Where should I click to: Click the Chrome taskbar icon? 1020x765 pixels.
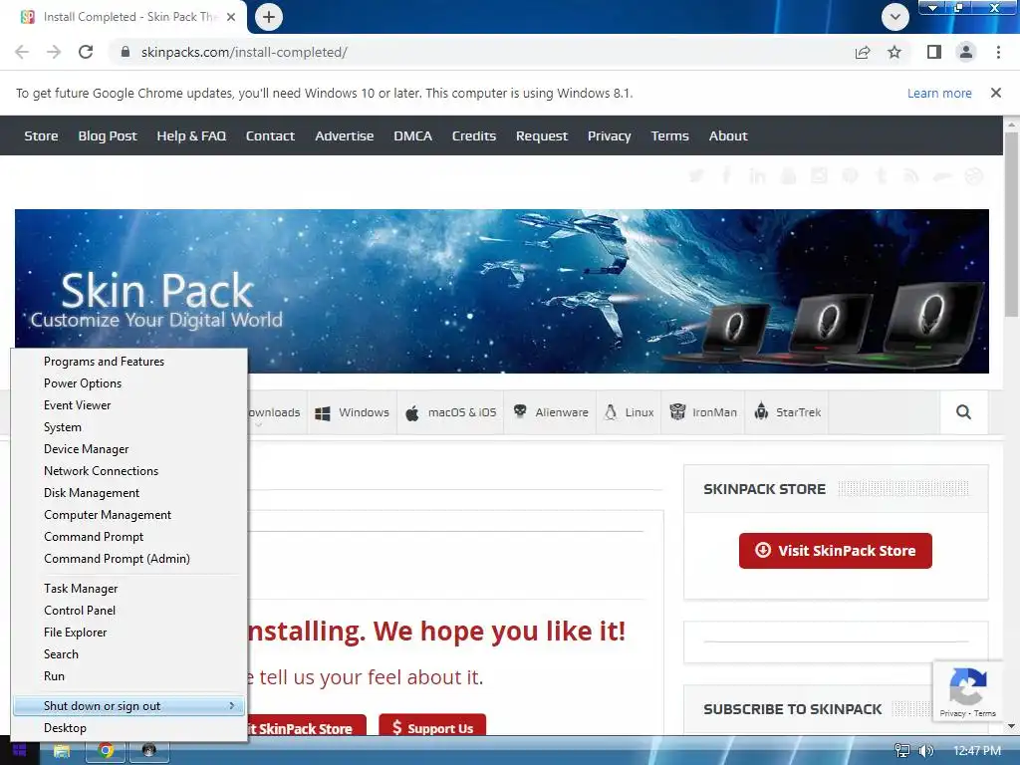[x=106, y=751]
